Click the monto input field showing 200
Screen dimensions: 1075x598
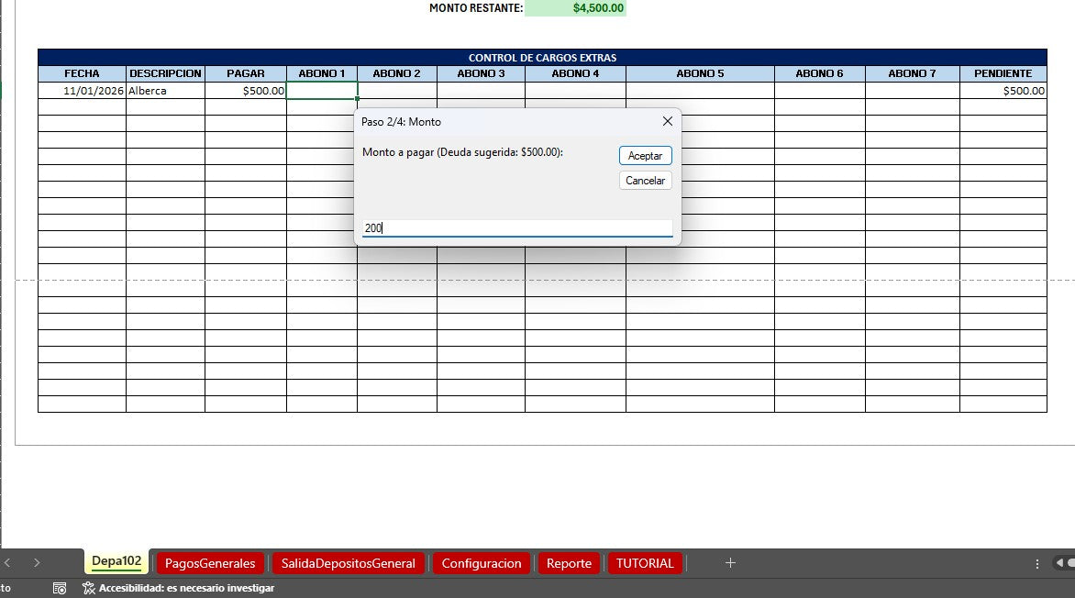[516, 227]
